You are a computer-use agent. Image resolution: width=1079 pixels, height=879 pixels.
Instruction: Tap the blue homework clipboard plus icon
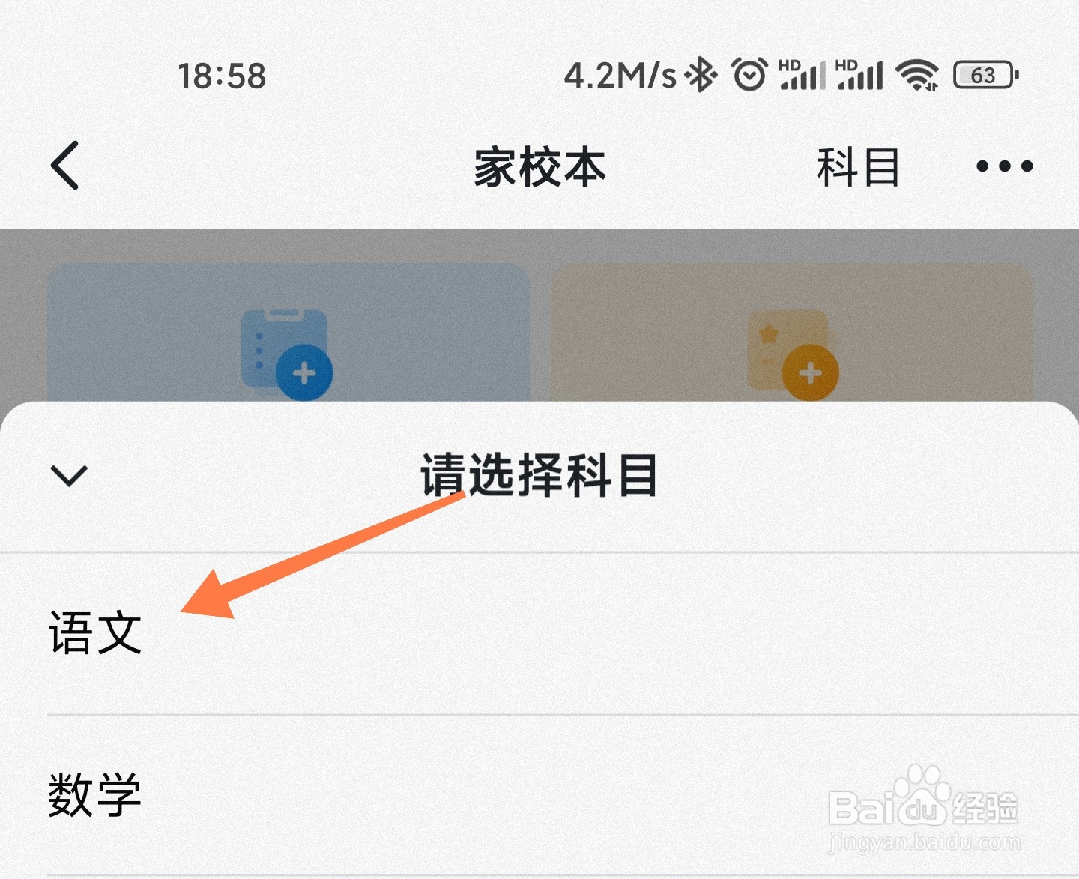287,354
